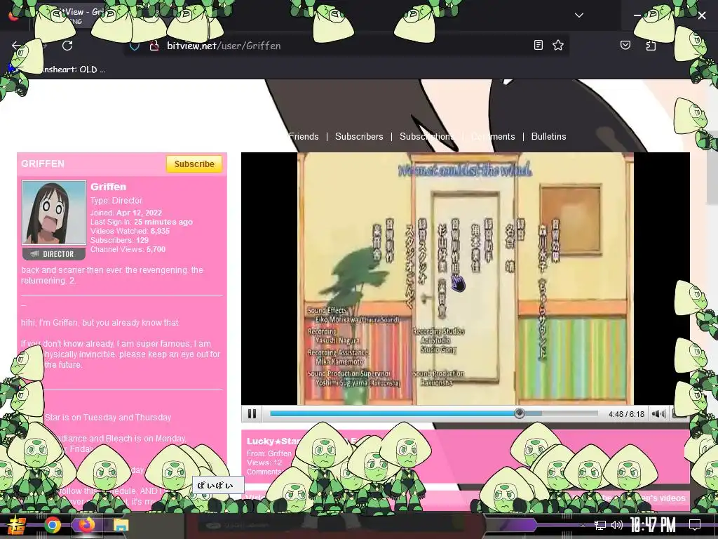
Task: Open the Start menu icon
Action: (17, 525)
